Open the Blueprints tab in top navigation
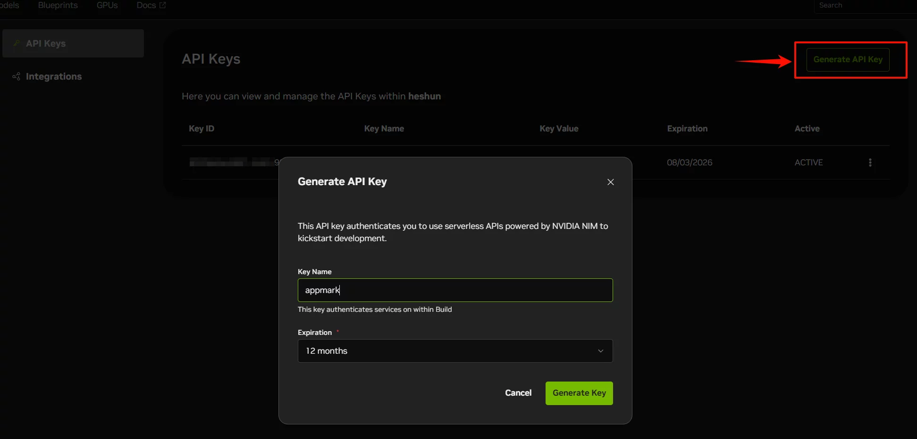The height and width of the screenshot is (439, 917). click(x=58, y=5)
